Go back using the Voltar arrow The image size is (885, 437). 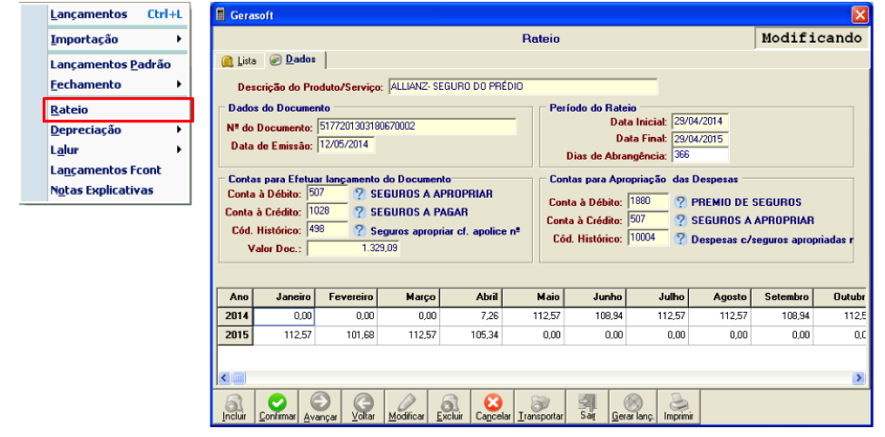363,407
